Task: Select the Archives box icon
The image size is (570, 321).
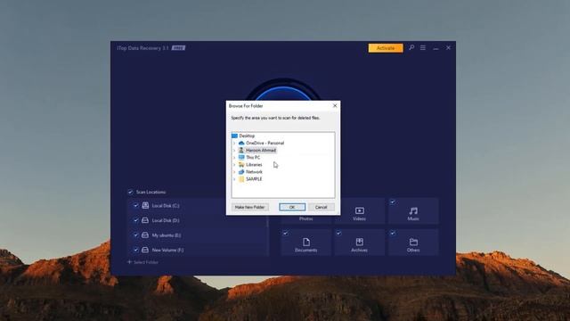Action: pos(360,242)
